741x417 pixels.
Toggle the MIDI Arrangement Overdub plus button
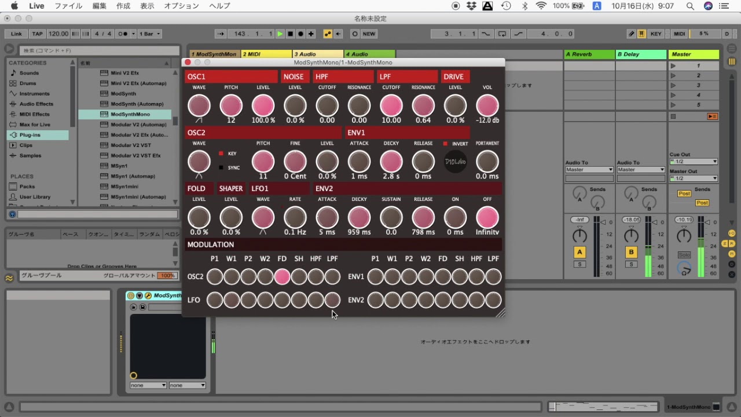point(311,34)
